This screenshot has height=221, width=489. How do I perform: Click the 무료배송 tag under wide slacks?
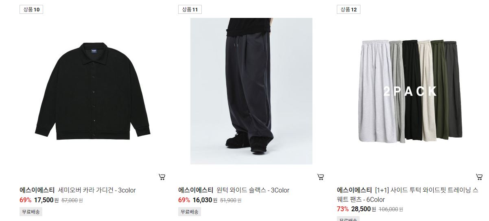tap(190, 212)
